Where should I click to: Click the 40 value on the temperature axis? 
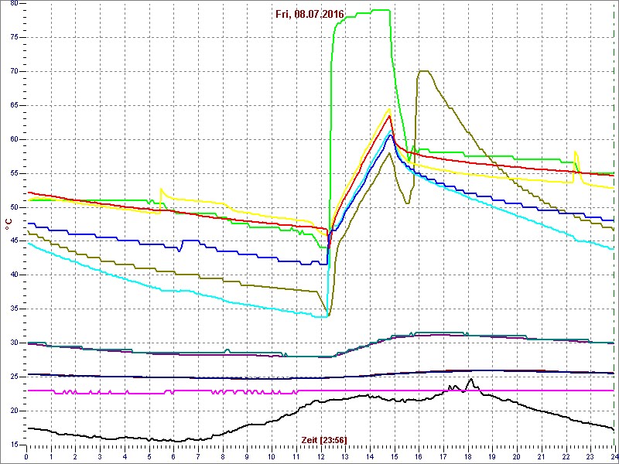pos(14,275)
